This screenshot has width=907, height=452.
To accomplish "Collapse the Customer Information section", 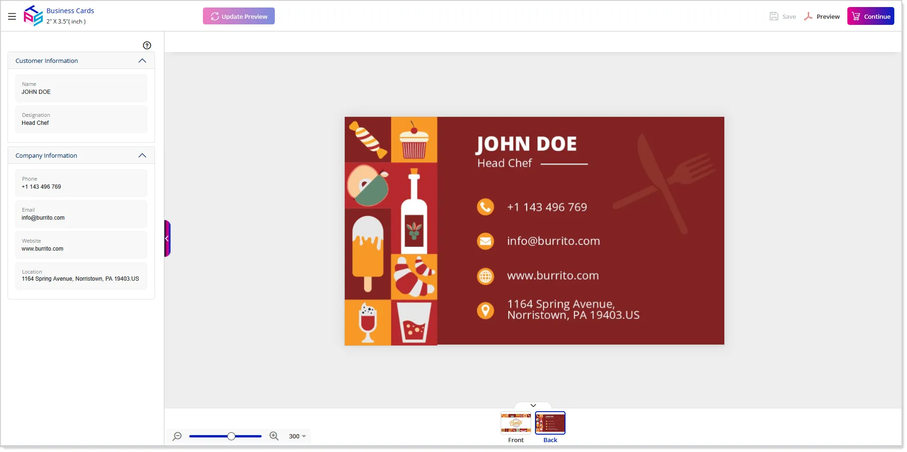I will click(x=142, y=61).
